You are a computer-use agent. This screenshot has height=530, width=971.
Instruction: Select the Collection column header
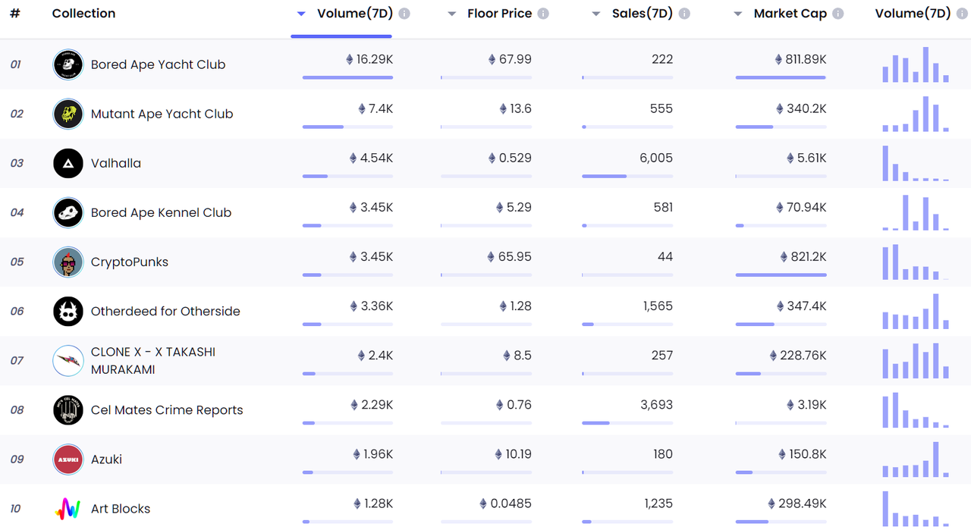tap(83, 14)
